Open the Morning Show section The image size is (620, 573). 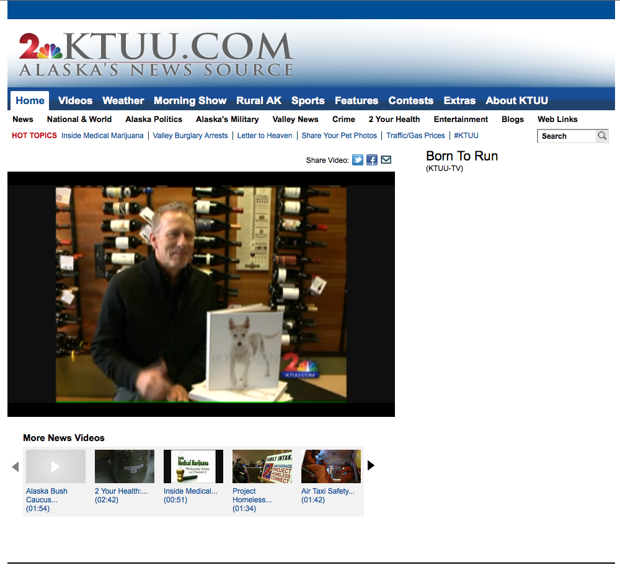point(190,101)
